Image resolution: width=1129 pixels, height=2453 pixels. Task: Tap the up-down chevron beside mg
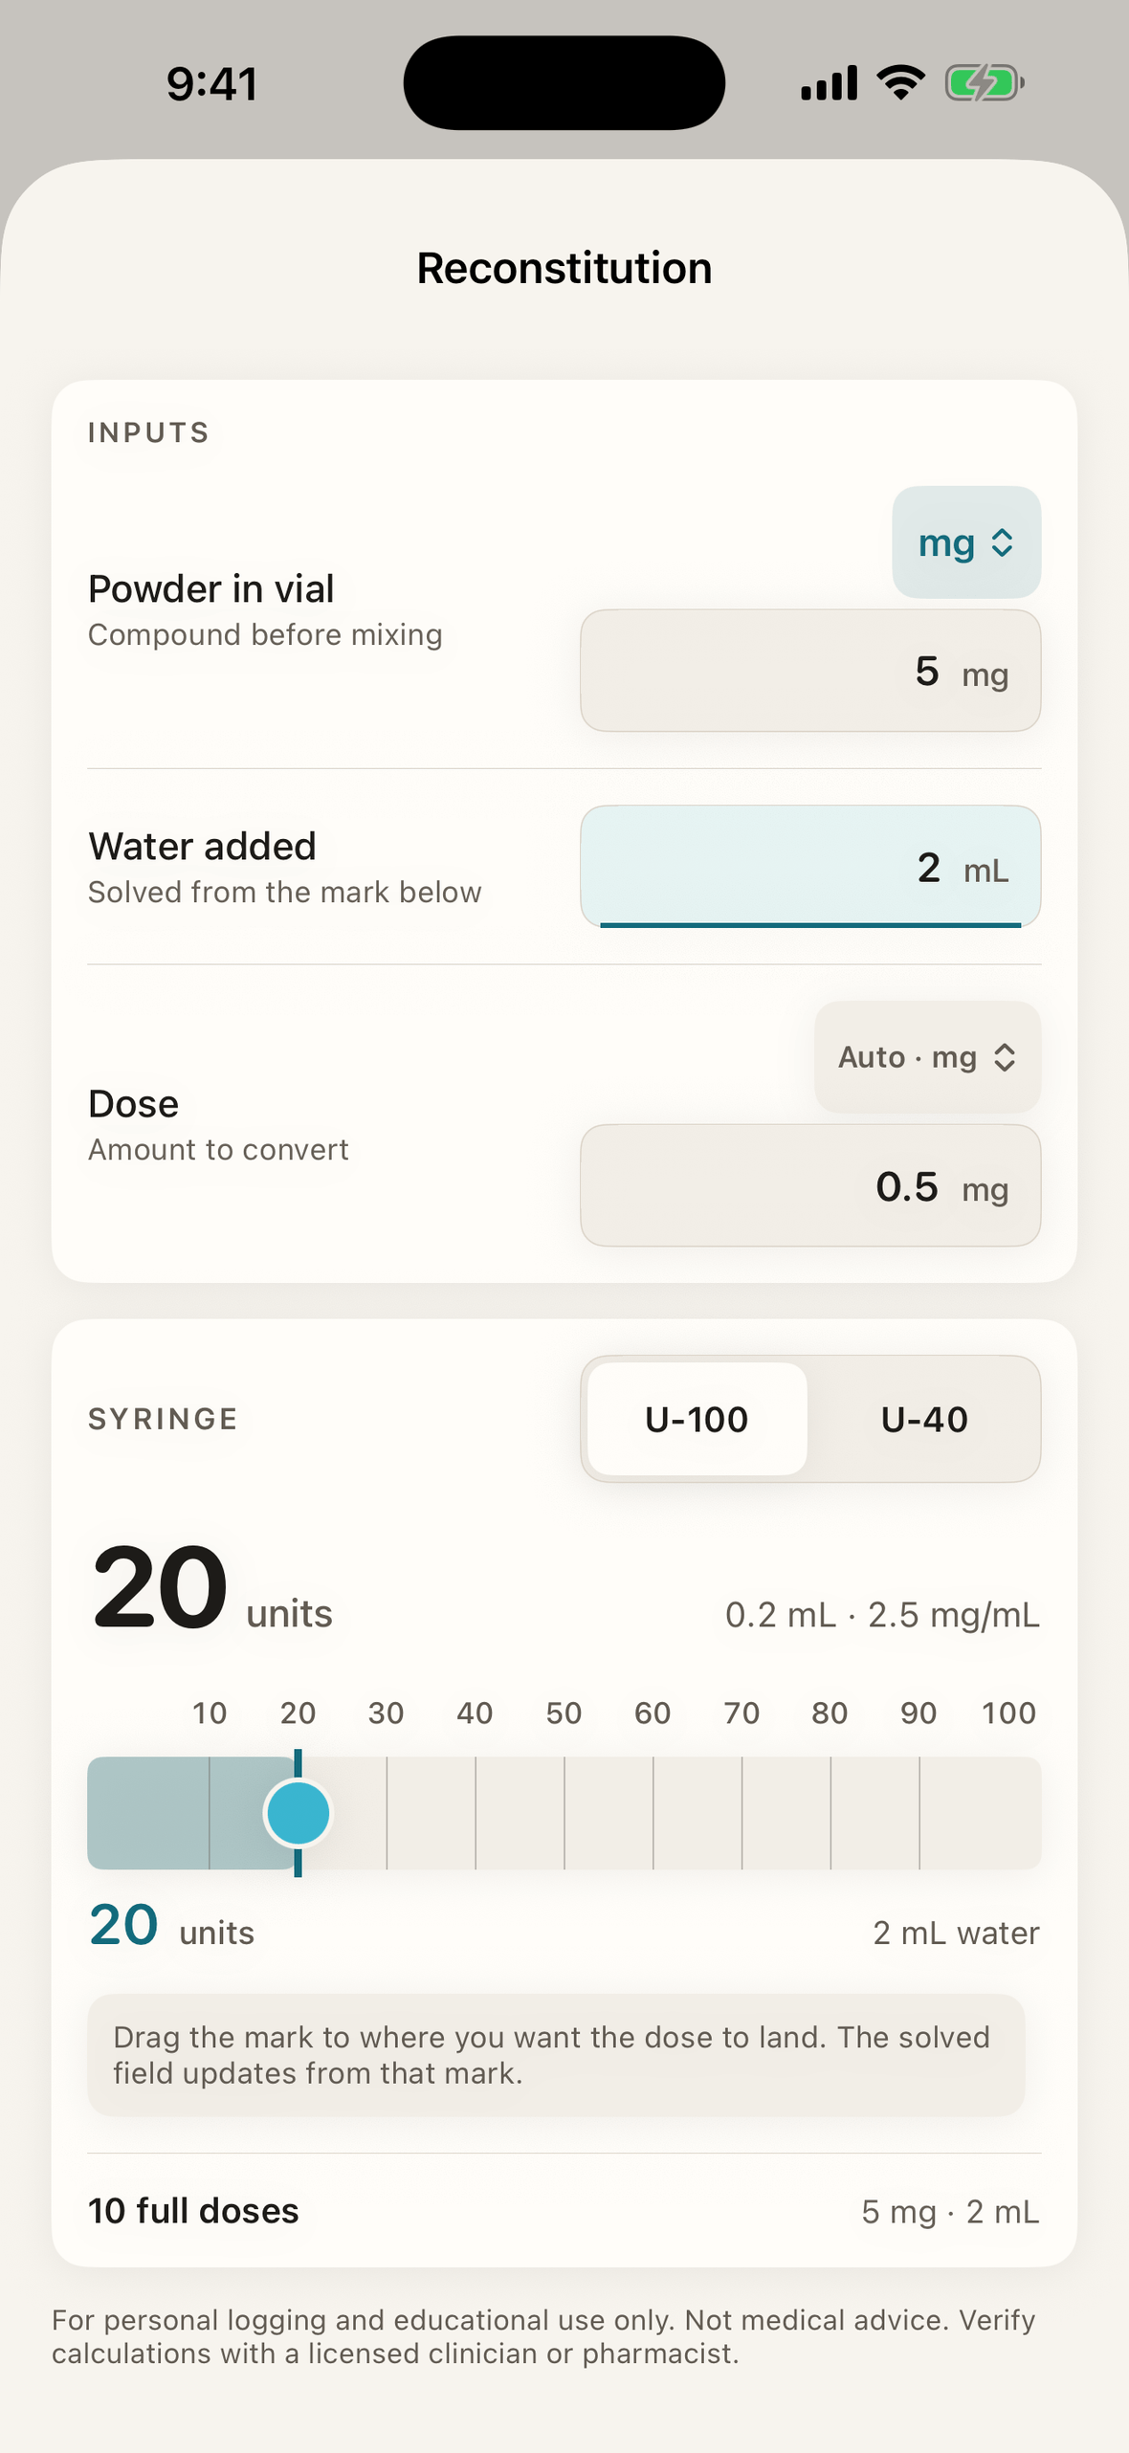point(1002,542)
